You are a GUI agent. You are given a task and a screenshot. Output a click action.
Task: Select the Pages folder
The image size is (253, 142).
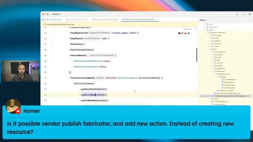[x=223, y=77]
